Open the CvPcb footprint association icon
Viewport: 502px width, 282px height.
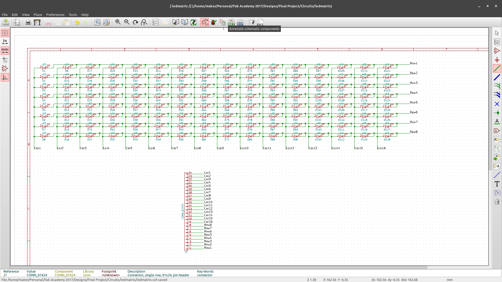tap(223, 22)
